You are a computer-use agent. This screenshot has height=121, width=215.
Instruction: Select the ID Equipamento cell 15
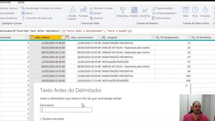point(173,43)
